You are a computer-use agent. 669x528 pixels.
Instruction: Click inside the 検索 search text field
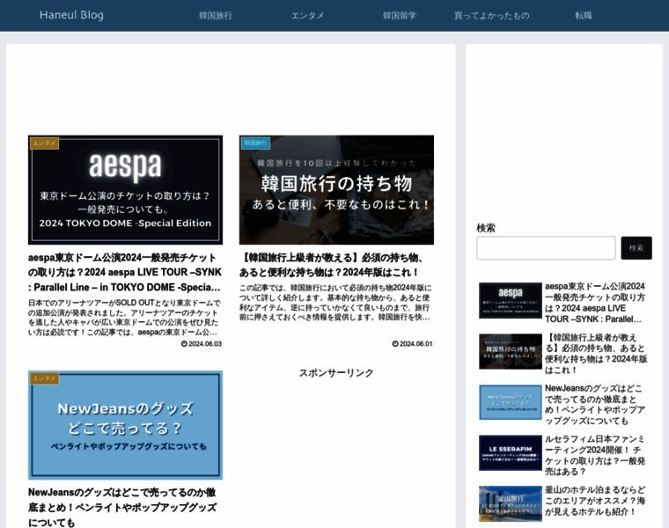tap(546, 248)
